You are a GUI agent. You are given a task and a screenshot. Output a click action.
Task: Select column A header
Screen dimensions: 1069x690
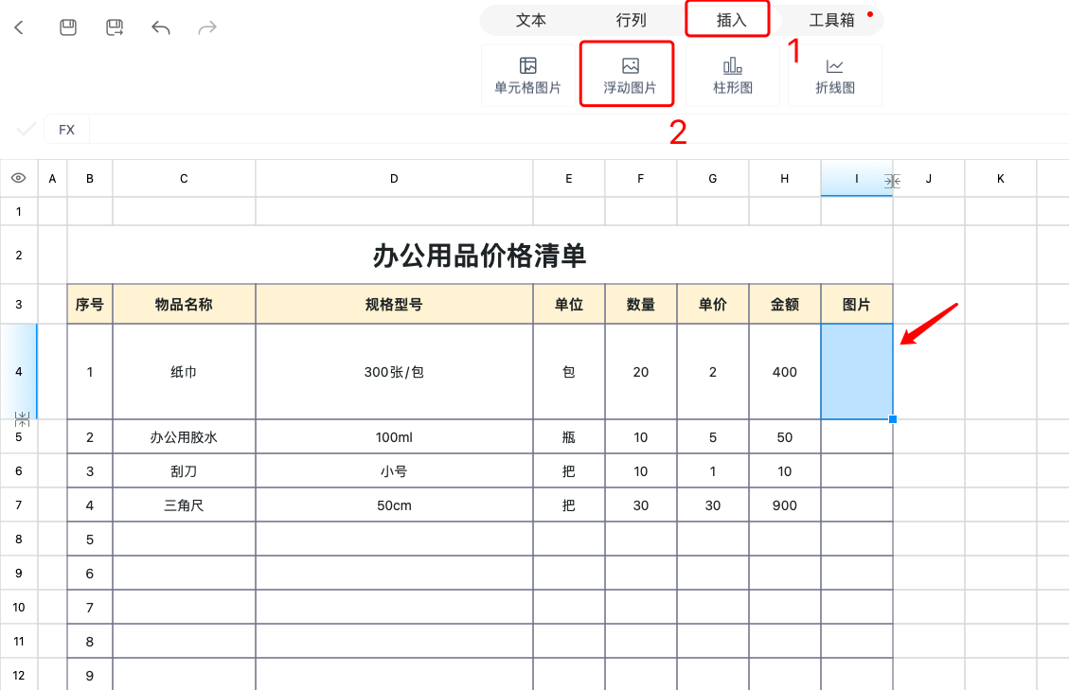point(52,179)
